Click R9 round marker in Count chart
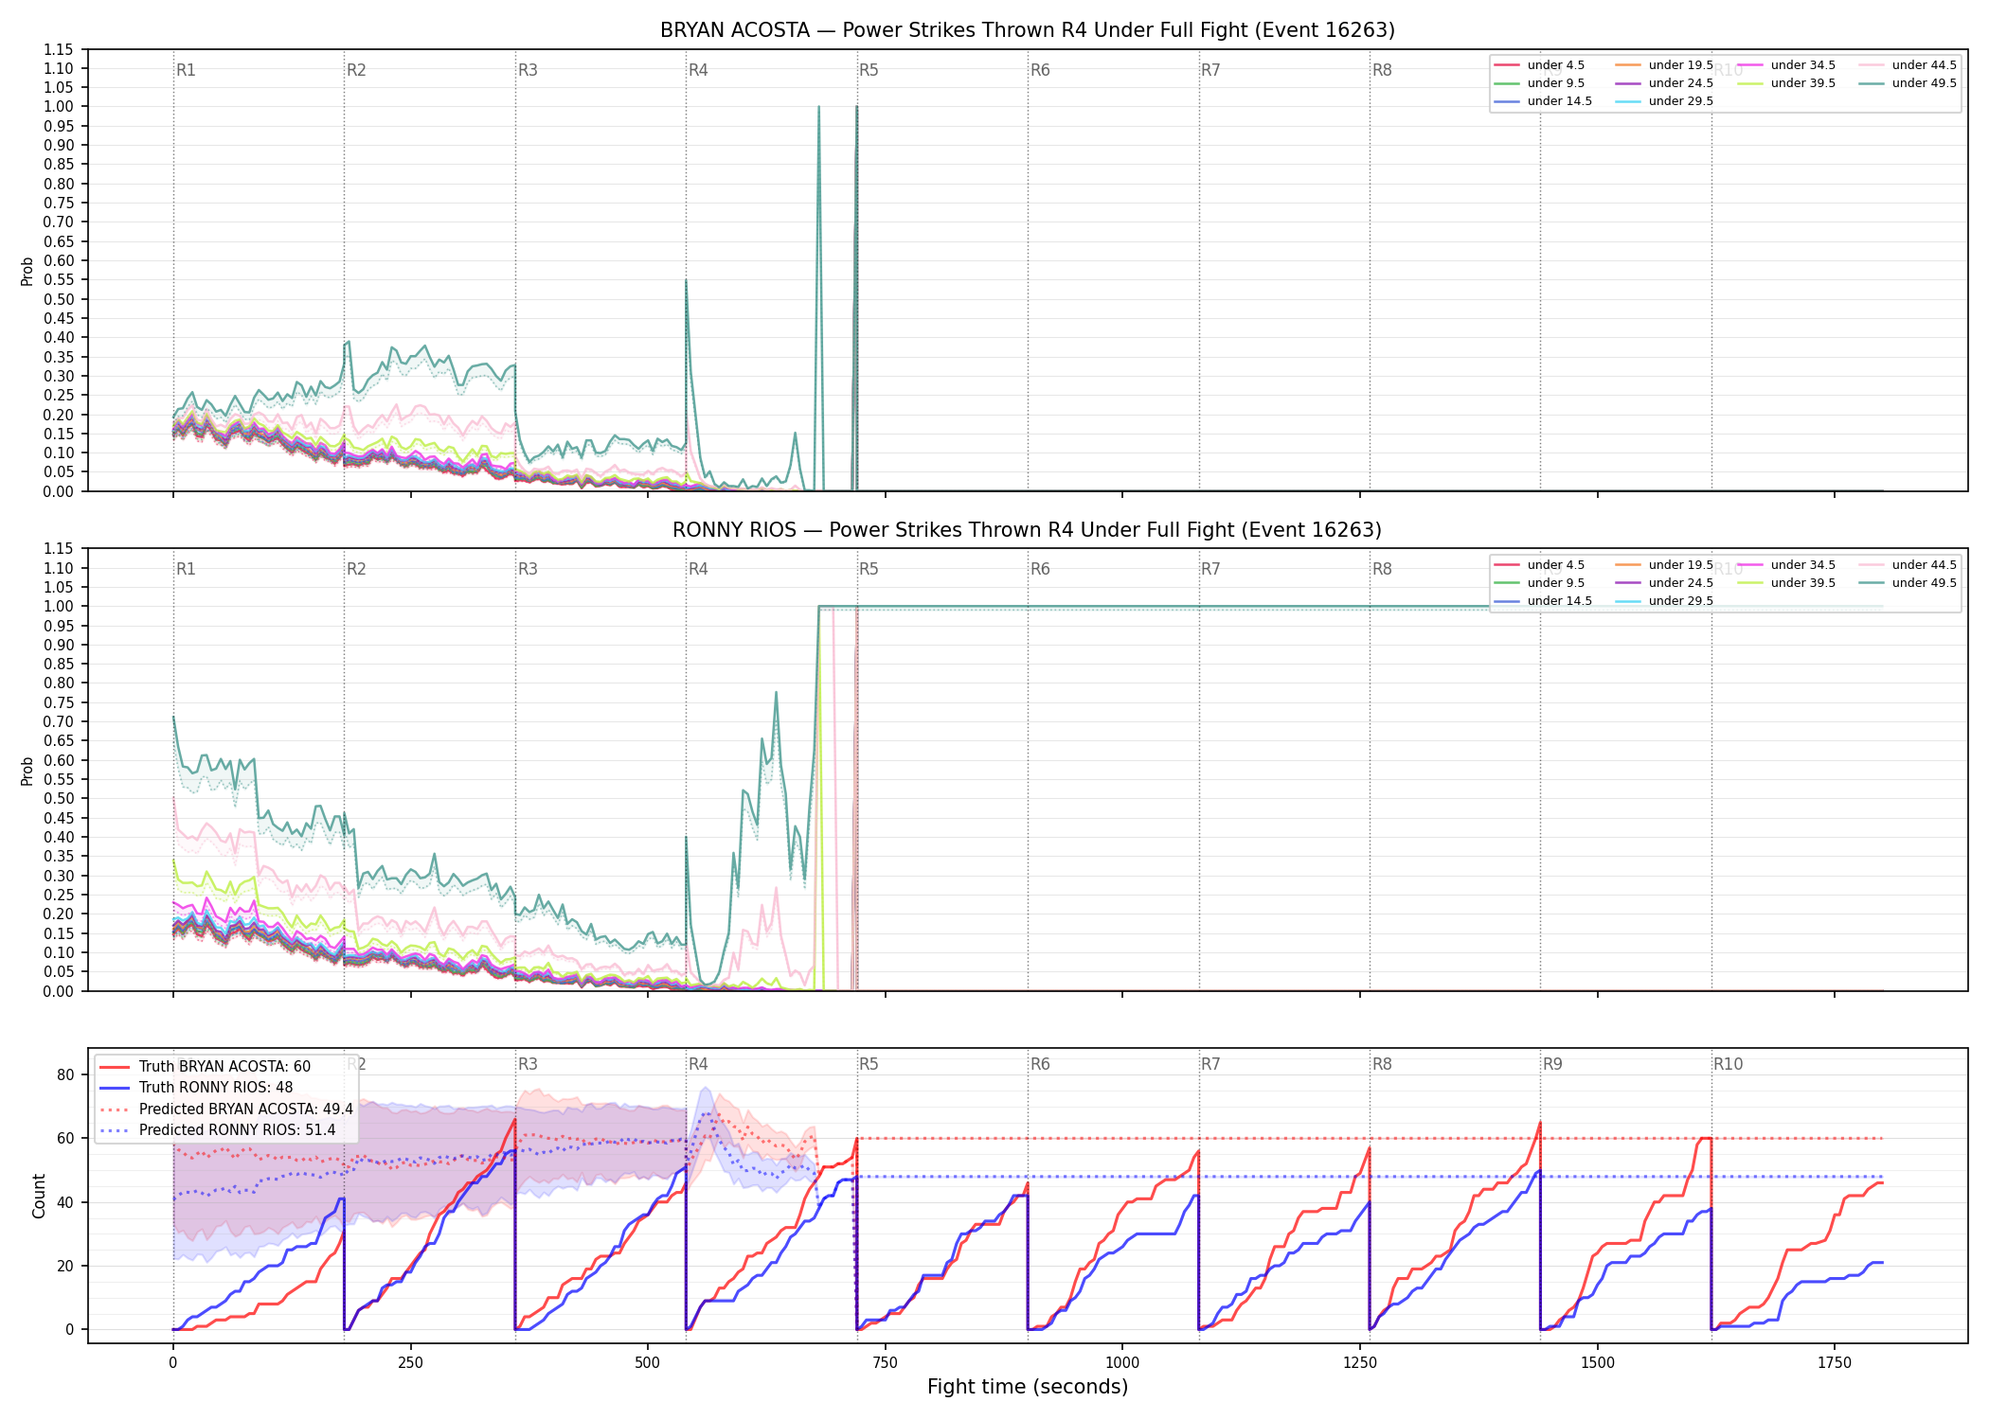This screenshot has height=1420, width=1989. pos(1552,1064)
